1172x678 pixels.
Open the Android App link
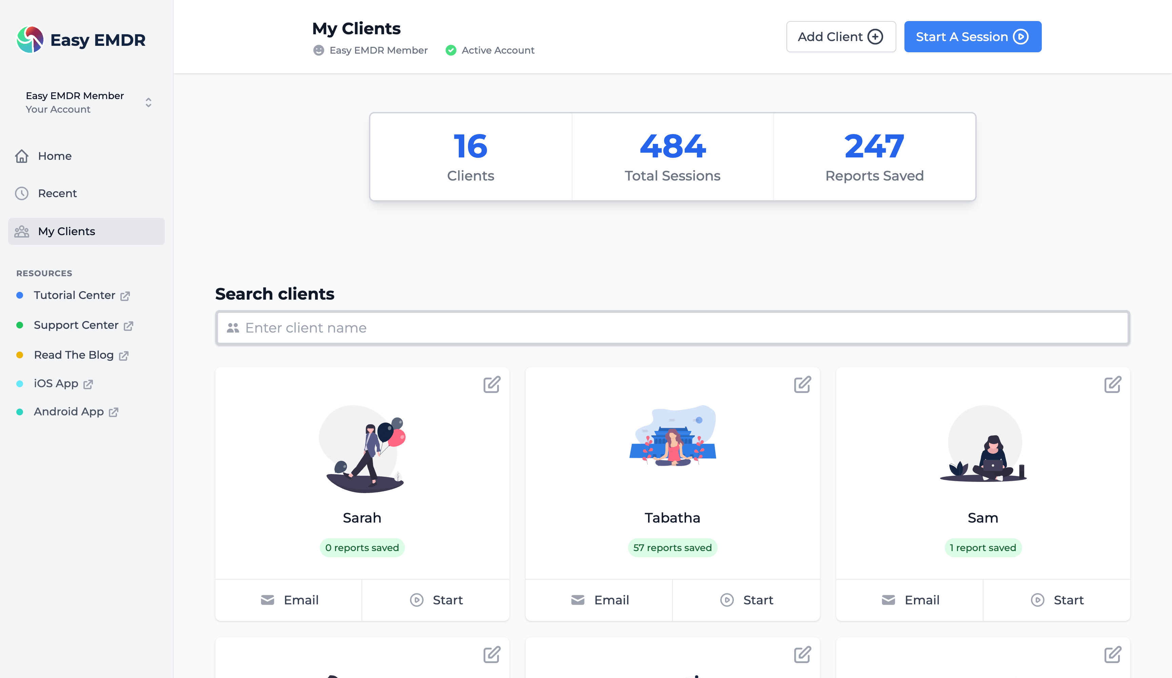coord(69,411)
